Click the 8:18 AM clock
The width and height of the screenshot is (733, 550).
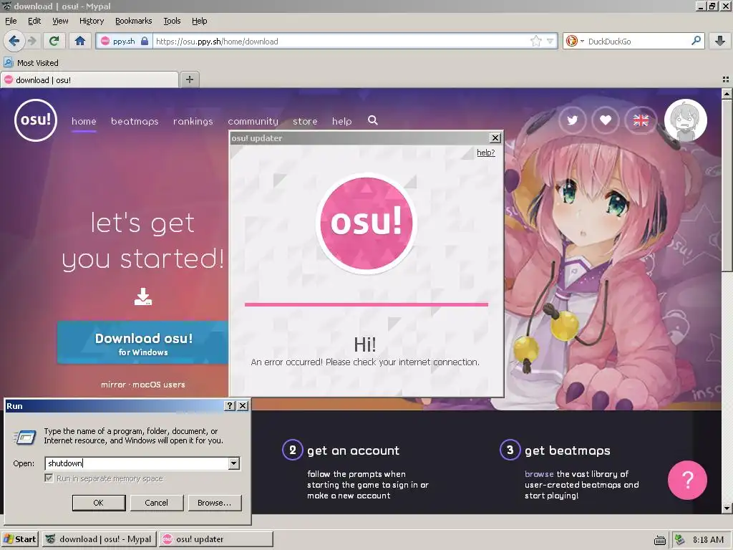click(708, 540)
